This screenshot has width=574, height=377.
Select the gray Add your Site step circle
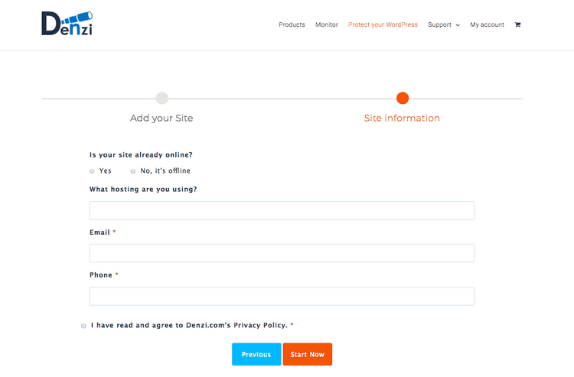162,98
